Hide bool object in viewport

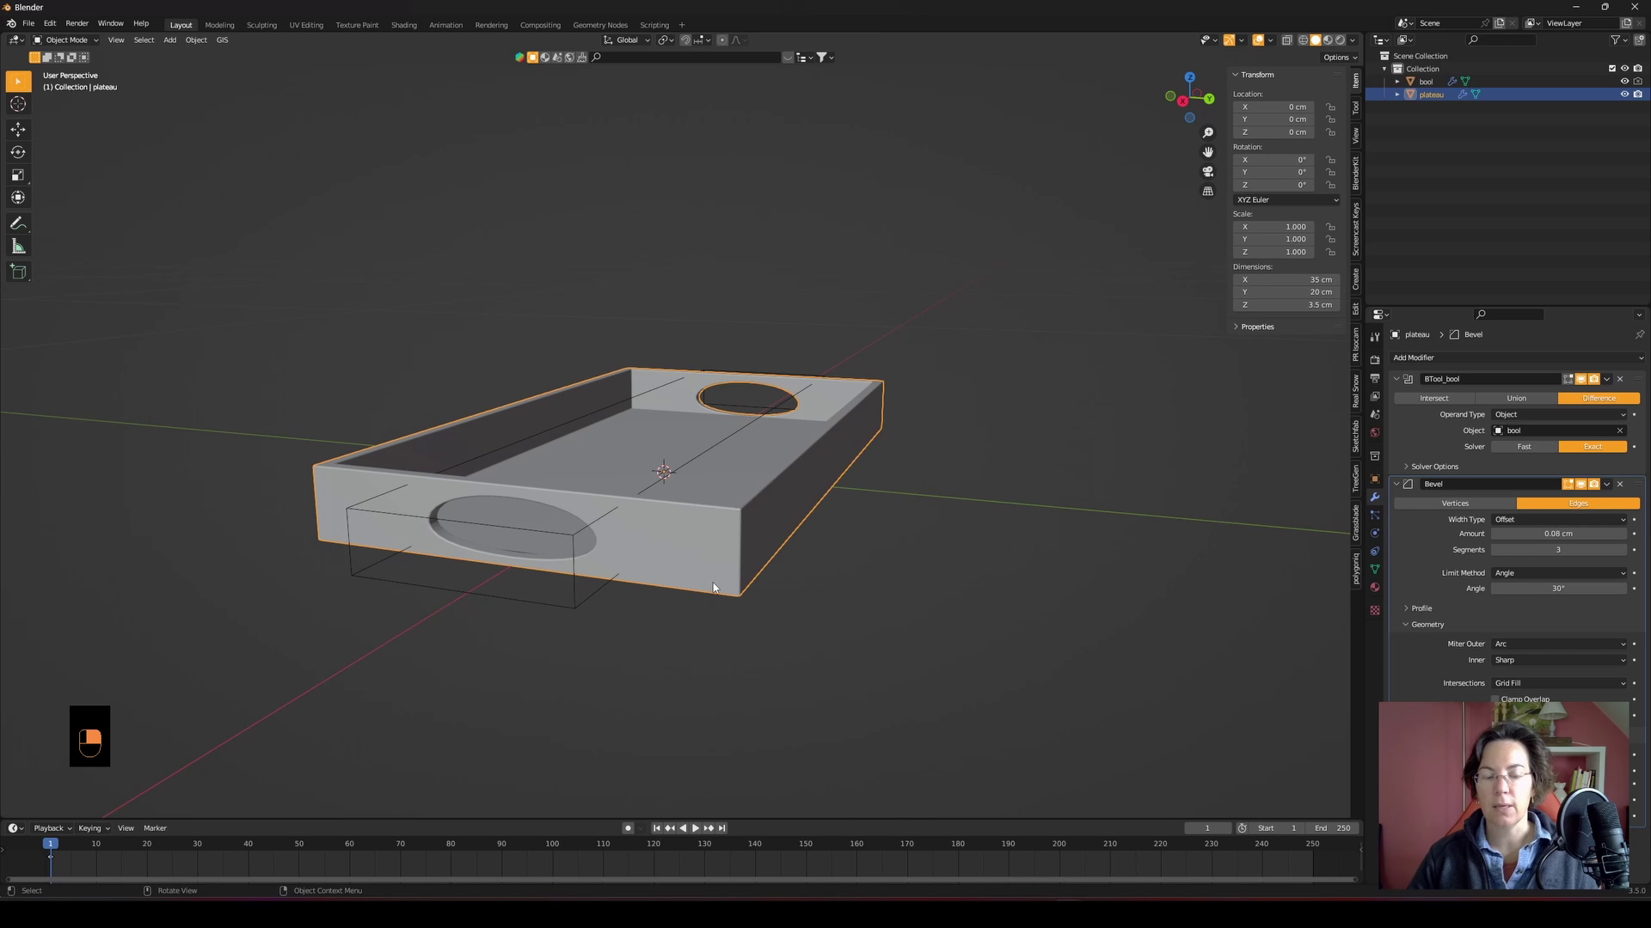tap(1624, 82)
